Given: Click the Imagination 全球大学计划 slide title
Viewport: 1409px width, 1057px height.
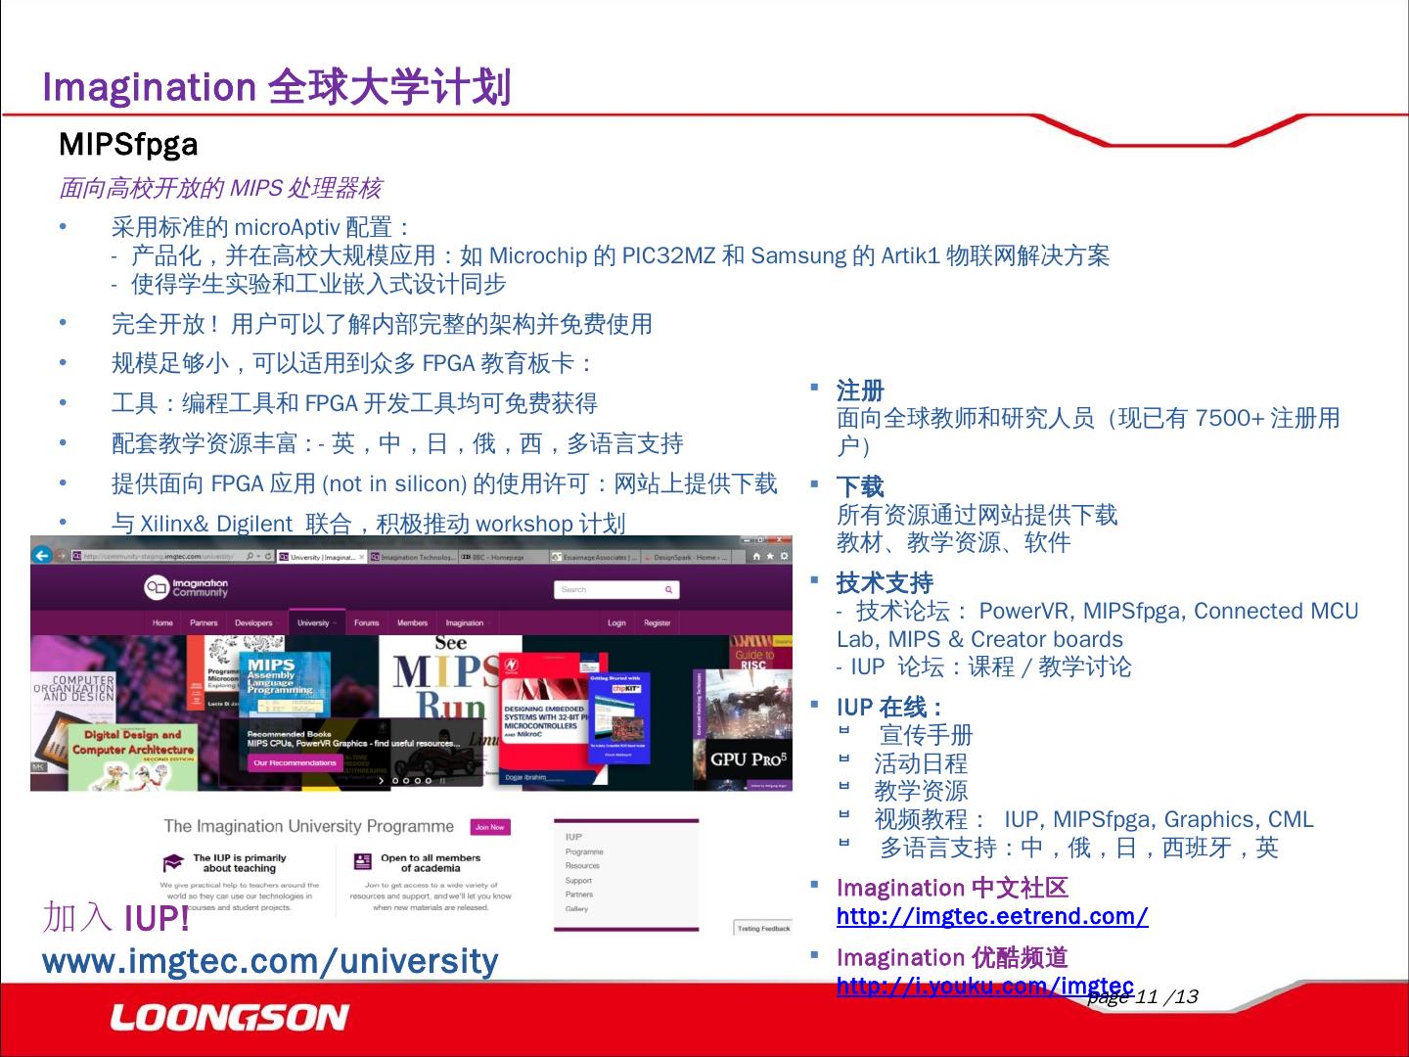Looking at the screenshot, I should pyautogui.click(x=277, y=86).
